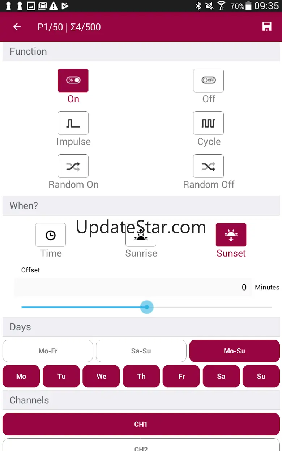The image size is (282, 451).
Task: Choose the Random Off icon
Action: click(x=209, y=166)
